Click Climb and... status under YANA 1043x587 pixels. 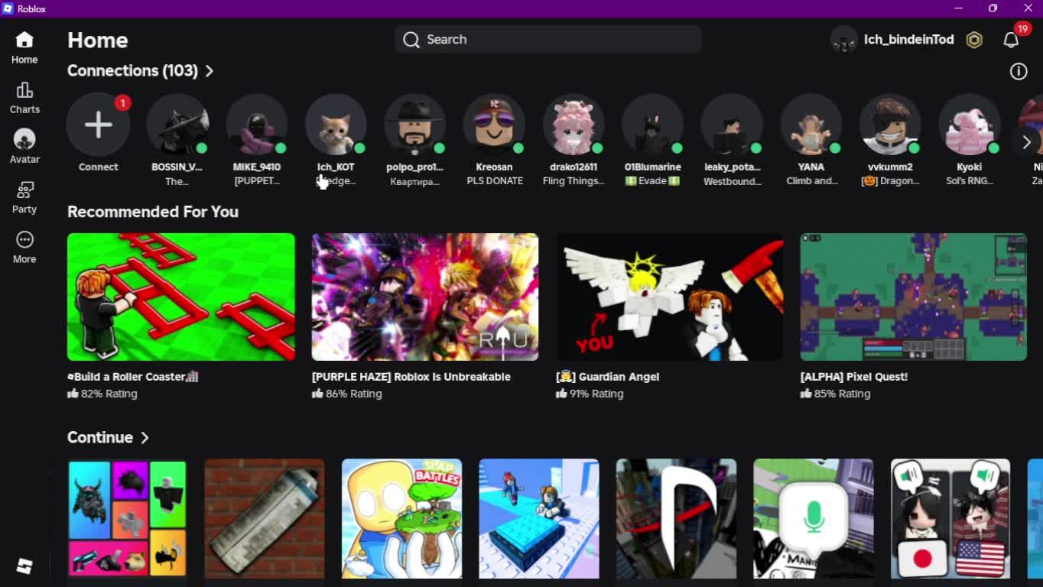coord(811,181)
